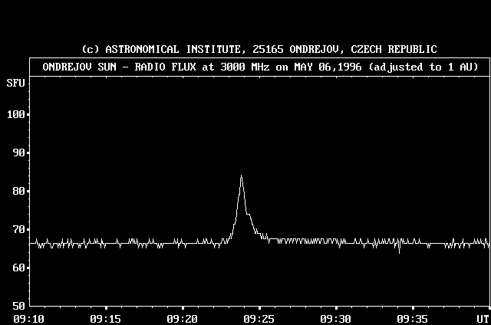
Task: Click the 09:20 time axis label
Action: pyautogui.click(x=182, y=318)
